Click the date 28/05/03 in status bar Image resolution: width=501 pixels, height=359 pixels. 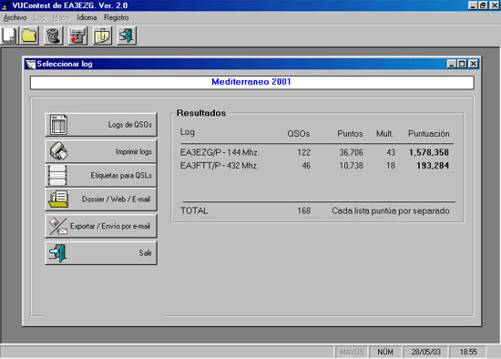pyautogui.click(x=426, y=352)
